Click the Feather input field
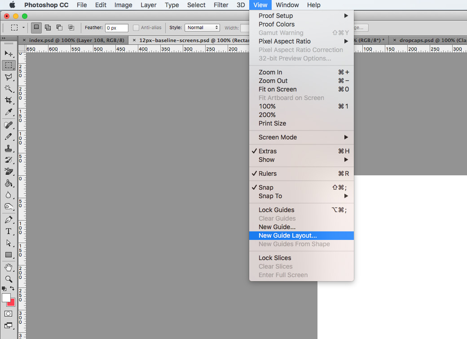 click(116, 28)
